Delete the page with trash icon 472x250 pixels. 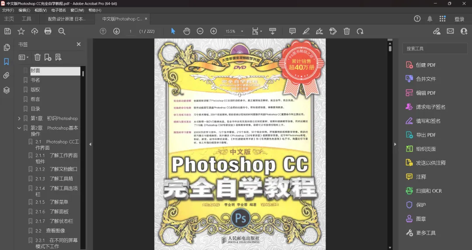coord(347,31)
